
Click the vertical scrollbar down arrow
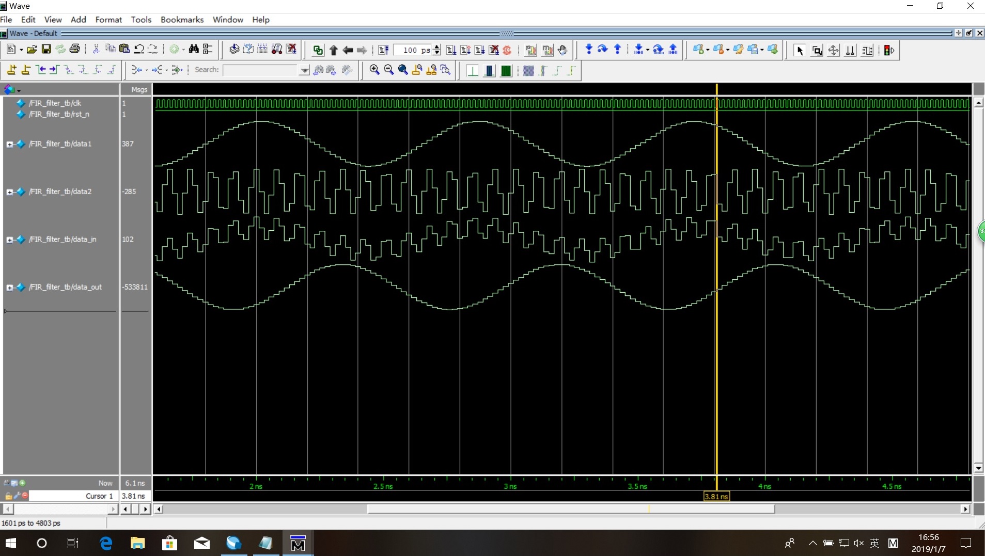(x=978, y=468)
